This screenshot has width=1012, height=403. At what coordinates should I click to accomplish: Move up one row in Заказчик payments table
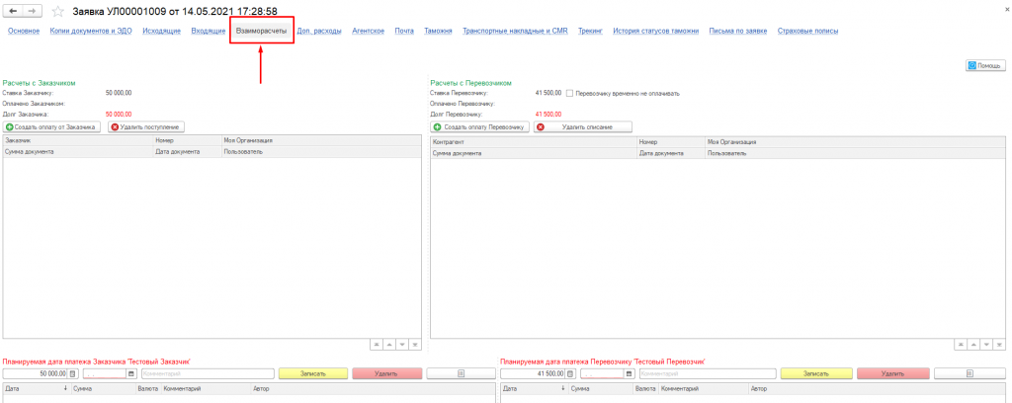[389, 345]
